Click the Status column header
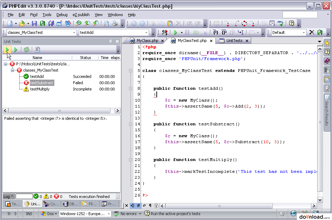This screenshot has height=220, width=332. 85,58
